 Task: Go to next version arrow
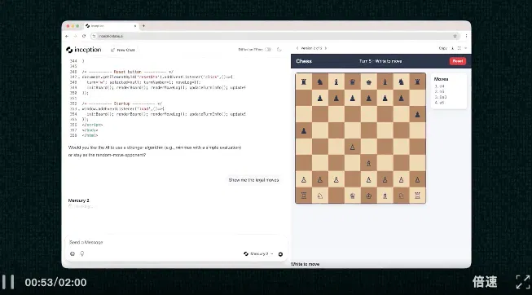point(326,48)
